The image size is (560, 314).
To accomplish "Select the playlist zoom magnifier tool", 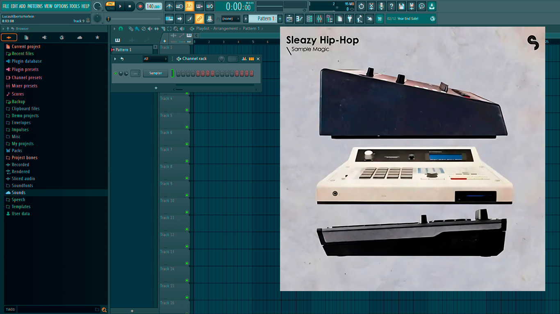I will (x=175, y=29).
